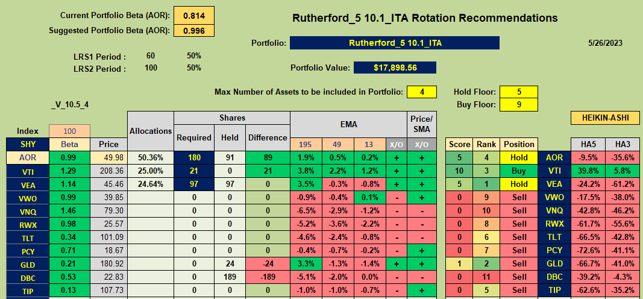643x299 pixels.
Task: Click VTI score value 10
Action: 459,171
